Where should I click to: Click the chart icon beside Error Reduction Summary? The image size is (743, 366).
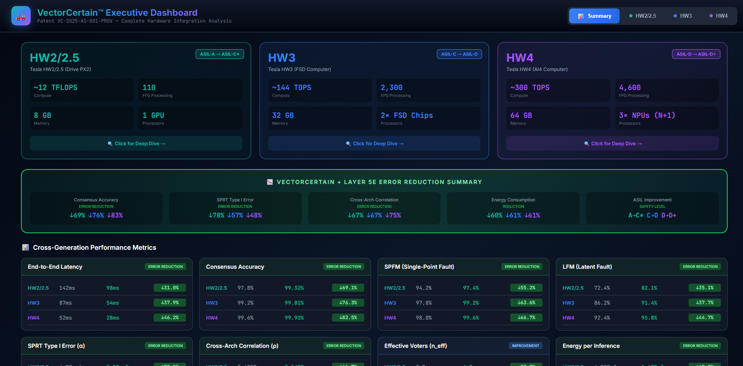pos(270,182)
